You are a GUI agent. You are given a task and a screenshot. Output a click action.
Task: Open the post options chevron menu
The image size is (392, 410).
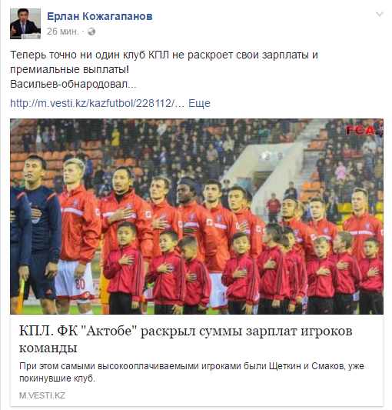click(380, 14)
